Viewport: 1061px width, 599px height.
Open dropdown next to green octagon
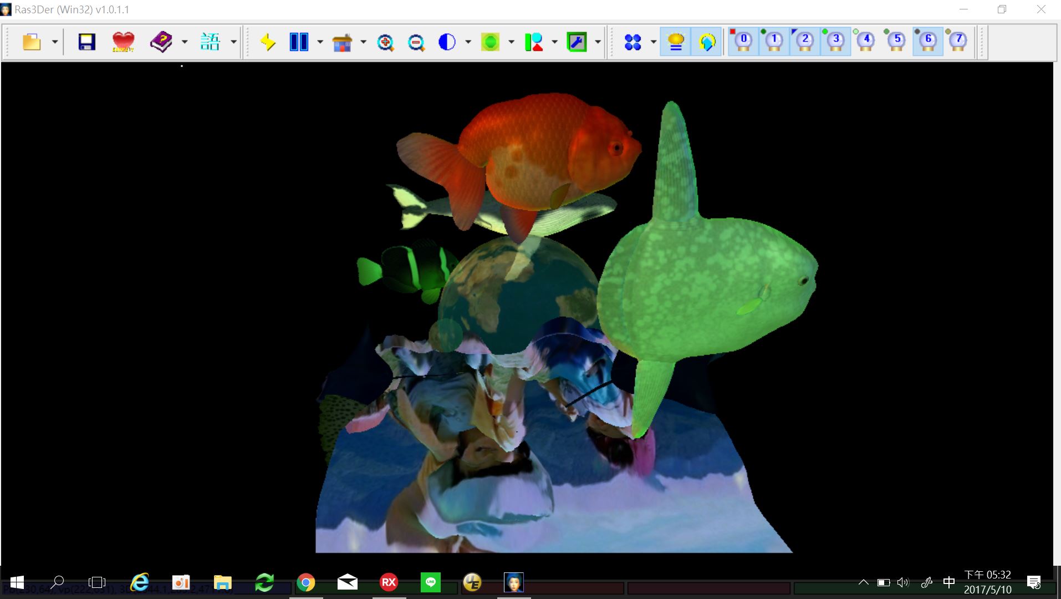point(511,42)
